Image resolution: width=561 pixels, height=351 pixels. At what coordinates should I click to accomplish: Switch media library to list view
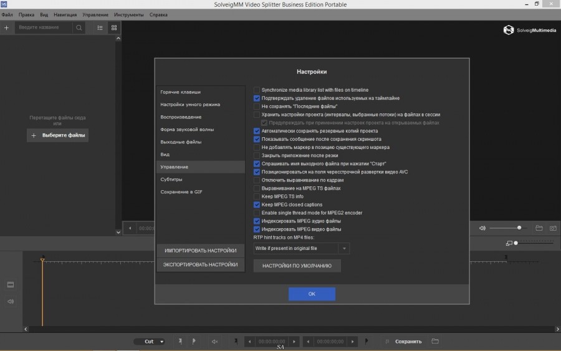click(100, 27)
